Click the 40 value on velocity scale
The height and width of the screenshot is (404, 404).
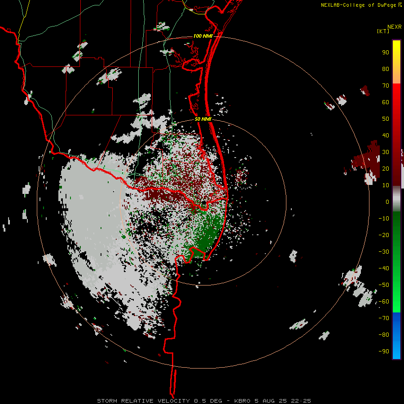click(386, 136)
